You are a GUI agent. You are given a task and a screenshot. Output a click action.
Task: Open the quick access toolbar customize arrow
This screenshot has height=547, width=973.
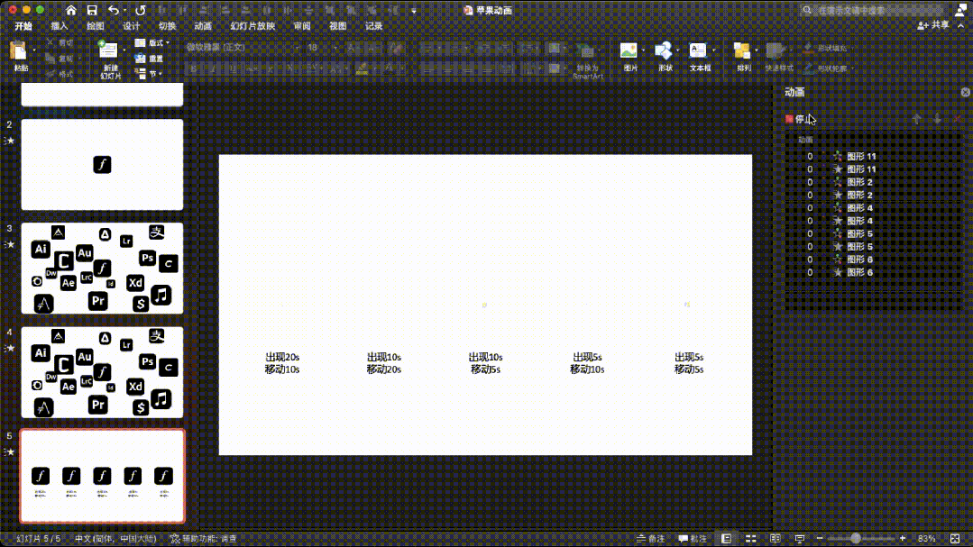pos(414,11)
